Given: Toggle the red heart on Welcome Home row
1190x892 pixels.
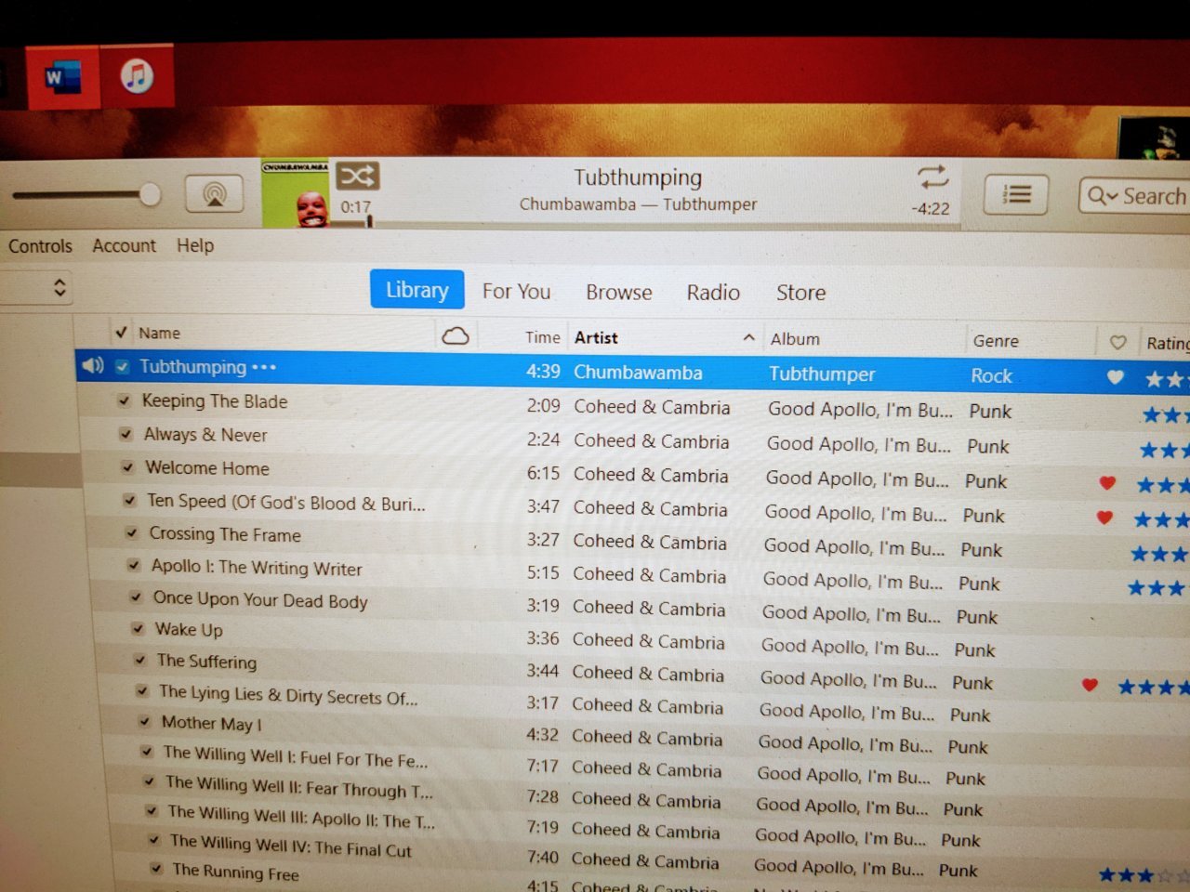Looking at the screenshot, I should [x=1106, y=482].
